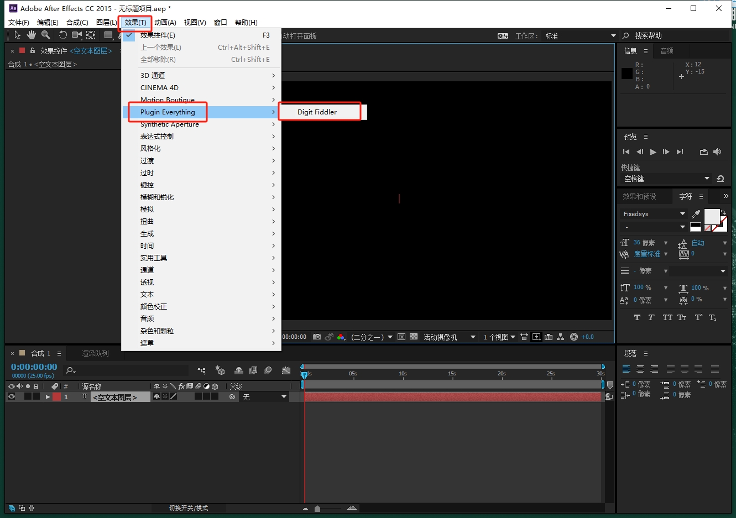Click the Play button in preview panel
This screenshot has width=736, height=518.
coord(653,152)
